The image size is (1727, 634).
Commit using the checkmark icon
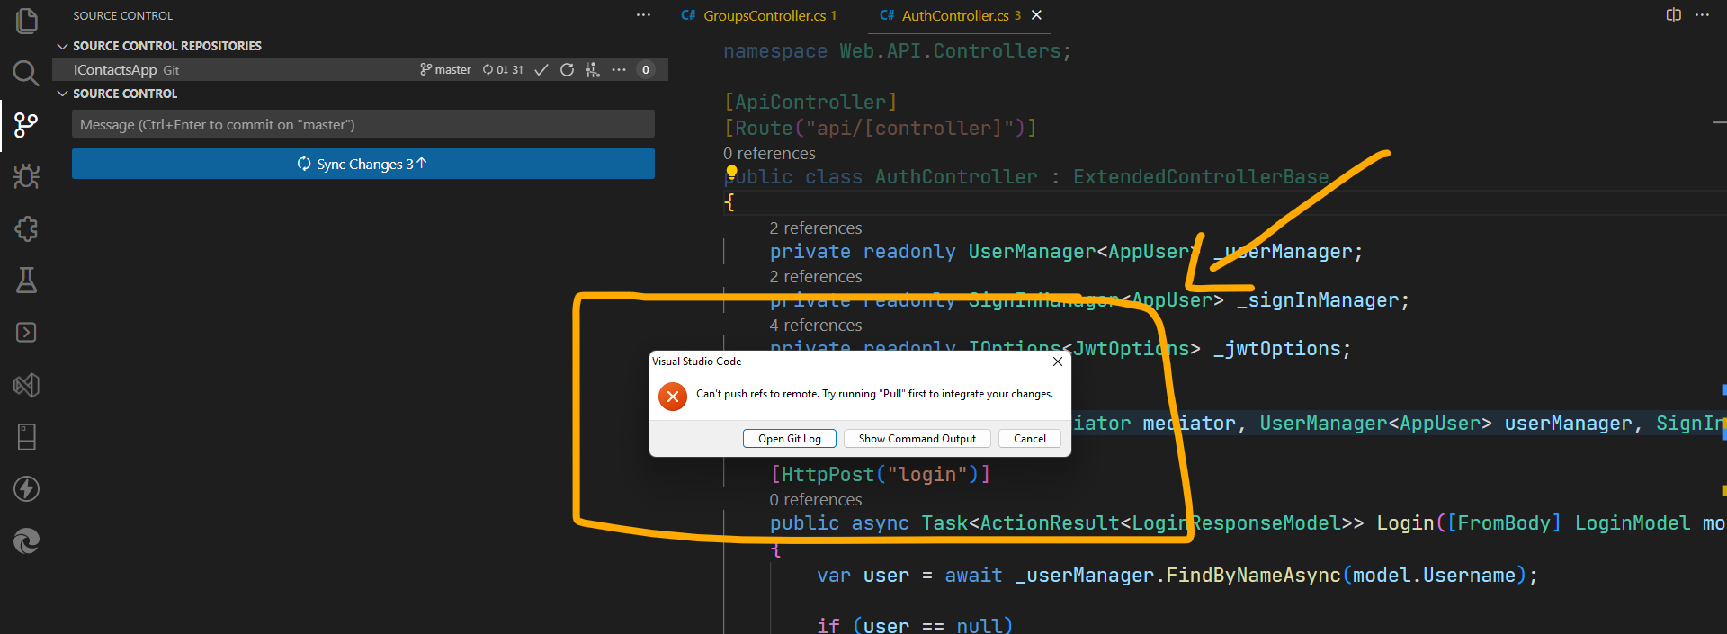[x=541, y=70]
